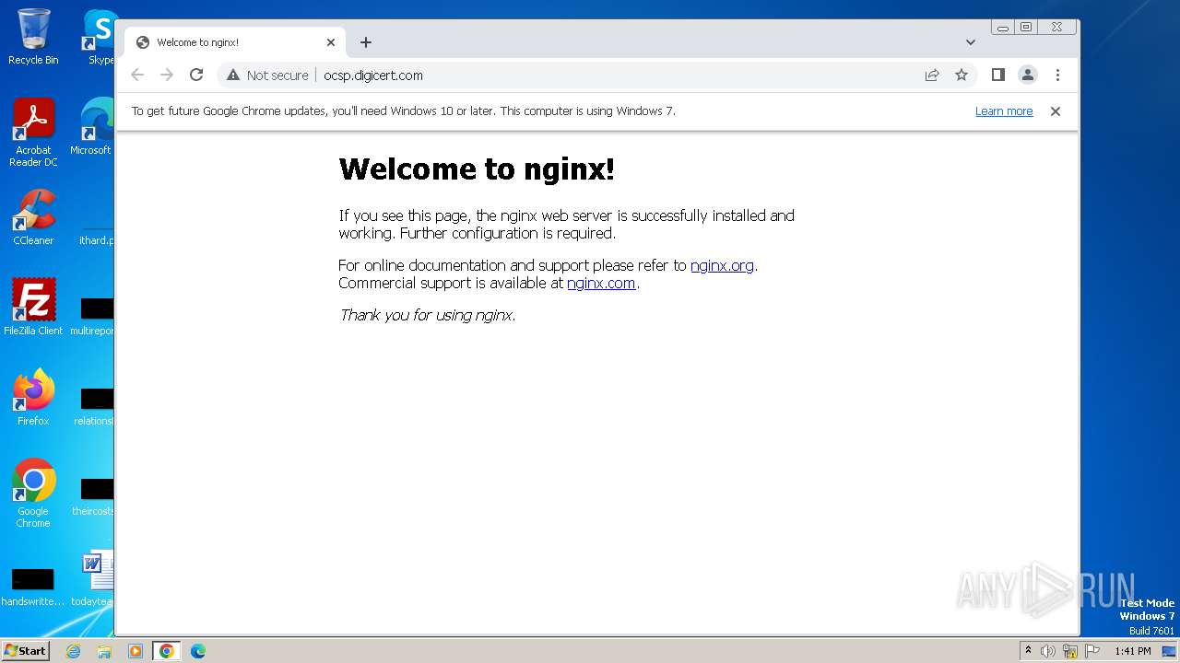This screenshot has width=1180, height=663.
Task: Open the 1:41 PM clock
Action: point(1132,651)
